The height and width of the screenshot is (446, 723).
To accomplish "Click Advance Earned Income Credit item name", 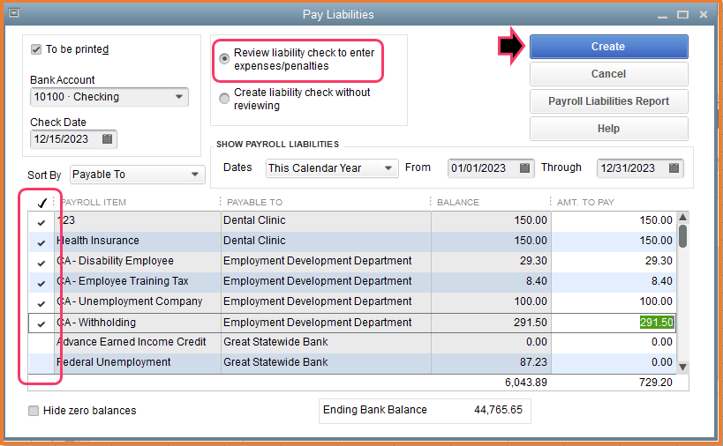I will point(131,342).
